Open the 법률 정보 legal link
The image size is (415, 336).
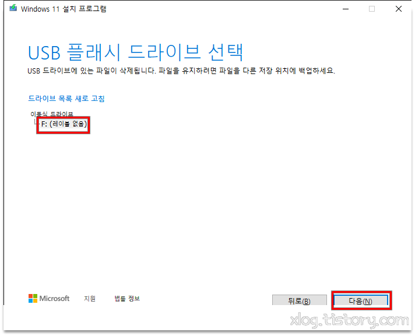tap(127, 299)
